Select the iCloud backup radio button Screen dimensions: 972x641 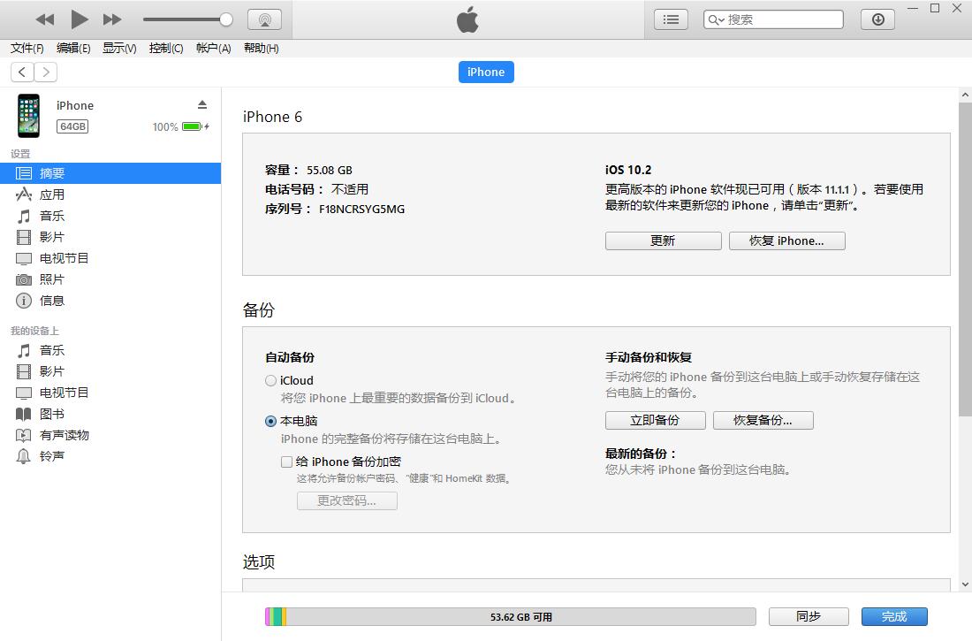pyautogui.click(x=270, y=380)
